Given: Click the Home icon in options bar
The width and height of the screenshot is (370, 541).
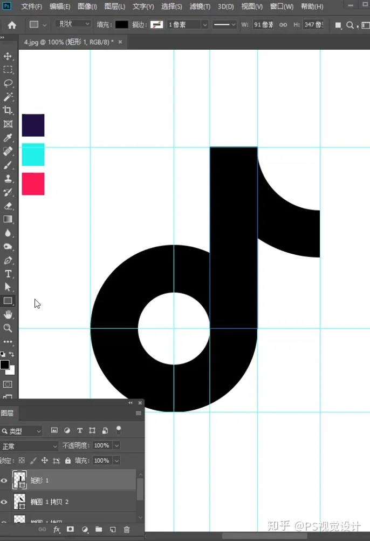Looking at the screenshot, I should pos(12,25).
